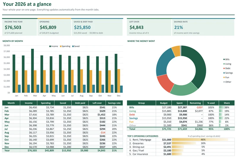Click the Debt entry in donut legend
This screenshot has height=158, width=237.
(227, 68)
